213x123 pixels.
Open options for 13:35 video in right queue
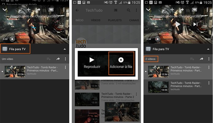coord(209,83)
